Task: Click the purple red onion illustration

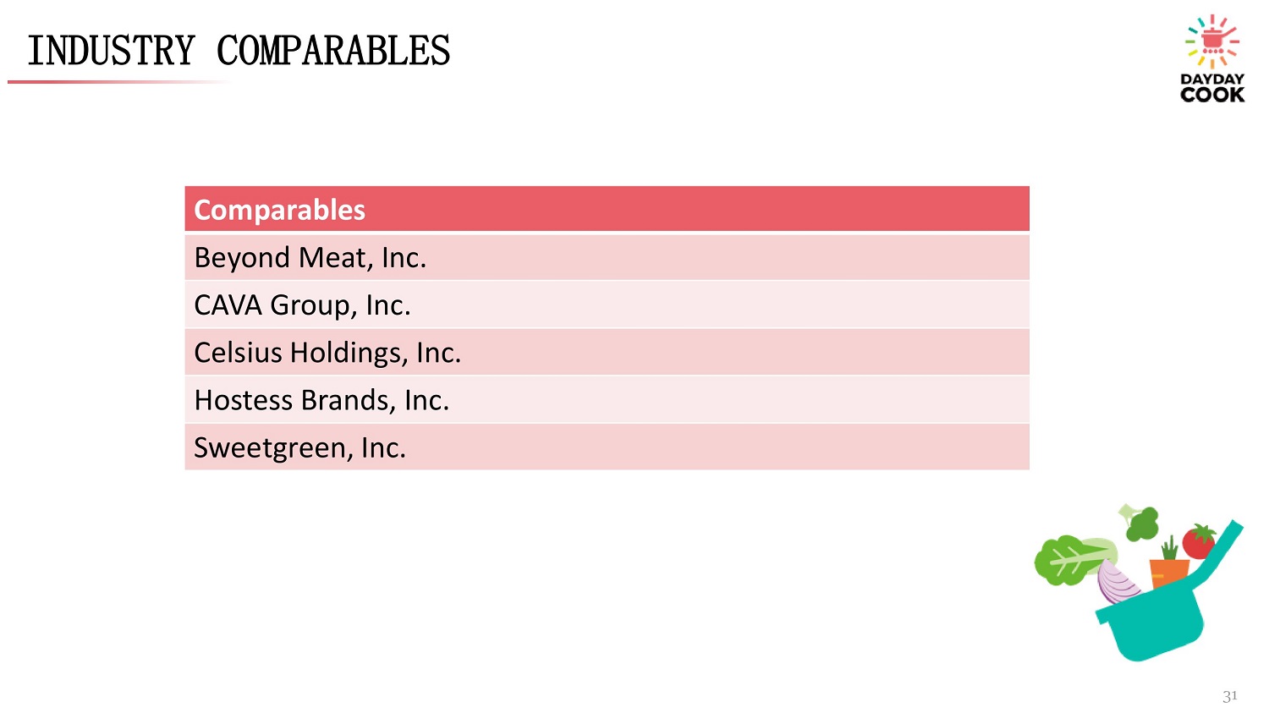Action: tap(1115, 582)
